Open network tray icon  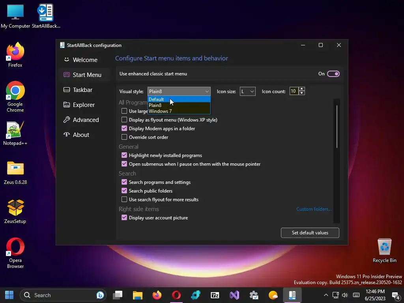[335, 295]
